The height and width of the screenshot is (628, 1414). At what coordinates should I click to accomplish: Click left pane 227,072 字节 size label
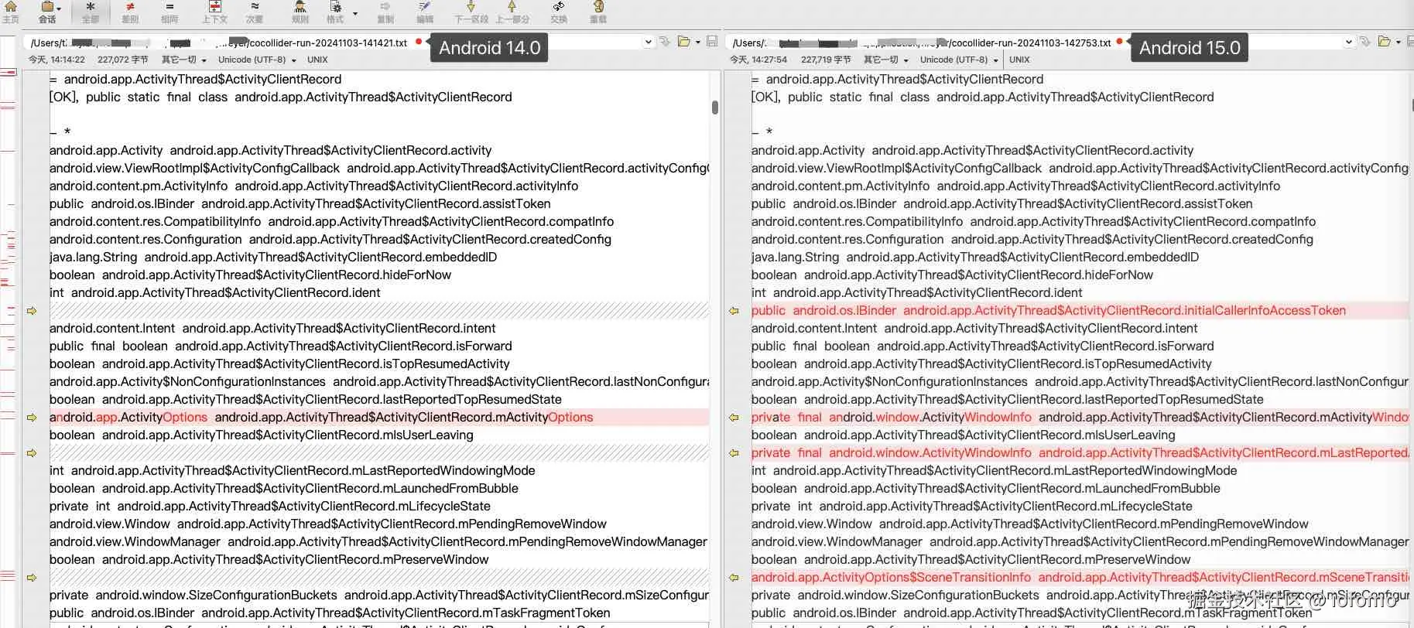[x=122, y=60]
